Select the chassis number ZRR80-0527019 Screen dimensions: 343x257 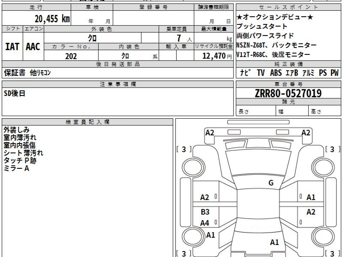288,93
